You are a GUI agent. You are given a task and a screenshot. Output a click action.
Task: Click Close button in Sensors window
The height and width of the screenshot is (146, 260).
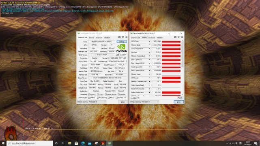click(178, 102)
